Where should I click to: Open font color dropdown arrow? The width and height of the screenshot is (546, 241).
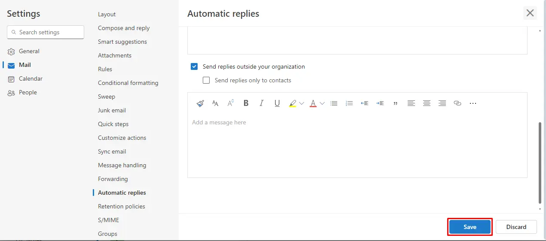(x=322, y=103)
